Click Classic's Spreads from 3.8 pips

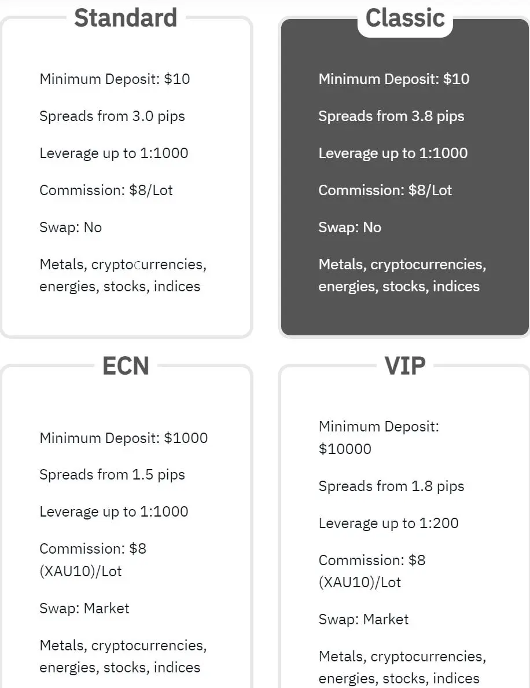point(392,116)
